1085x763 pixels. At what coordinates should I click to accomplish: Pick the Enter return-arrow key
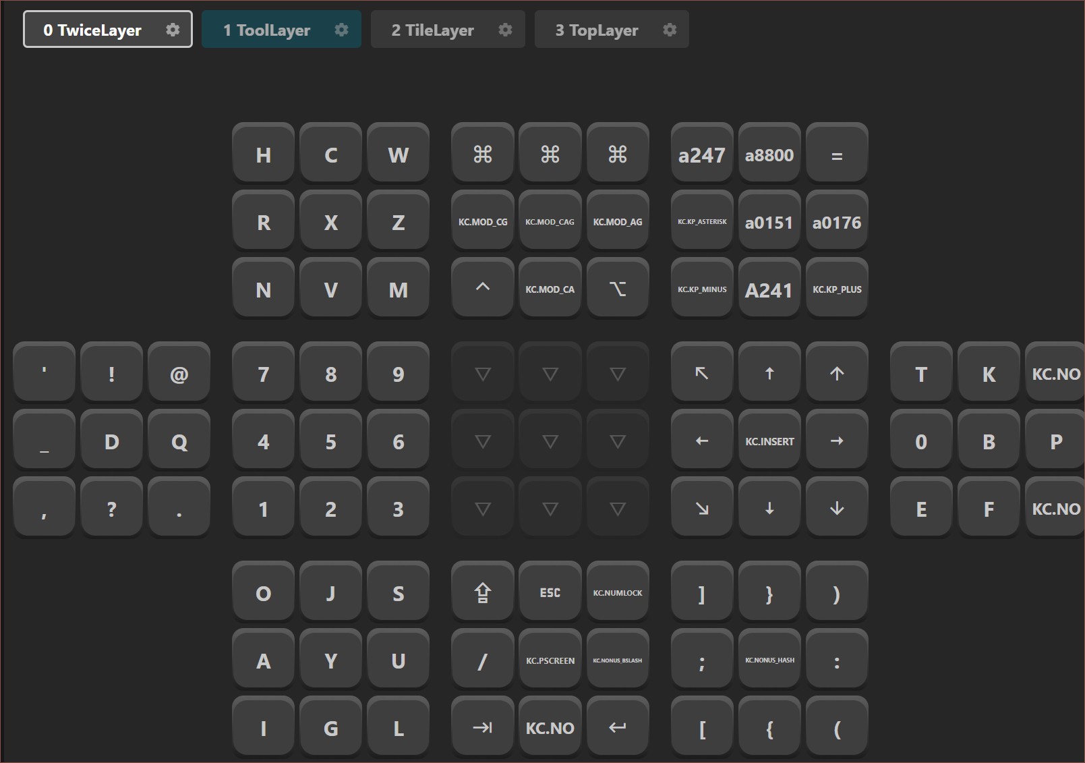(617, 727)
